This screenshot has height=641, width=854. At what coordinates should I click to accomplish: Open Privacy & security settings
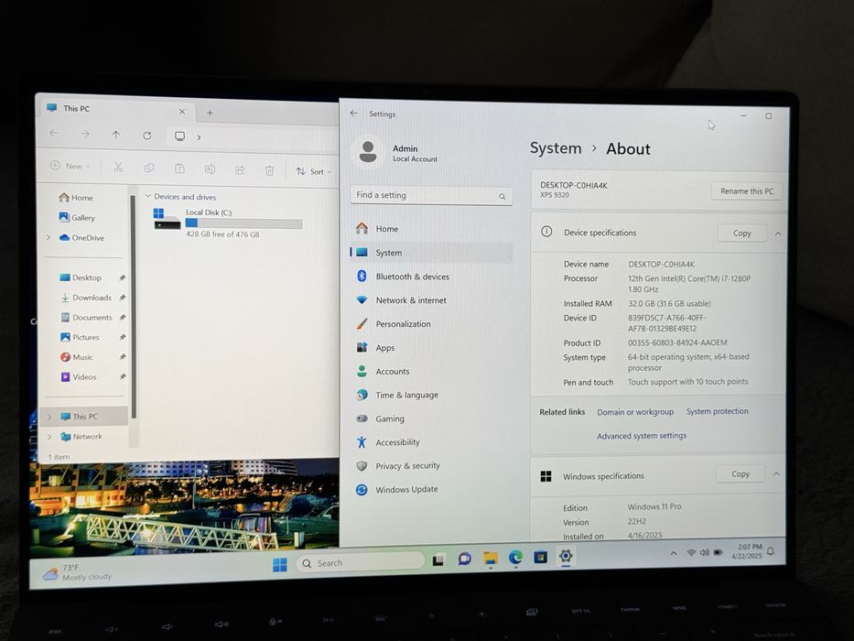(x=431, y=466)
